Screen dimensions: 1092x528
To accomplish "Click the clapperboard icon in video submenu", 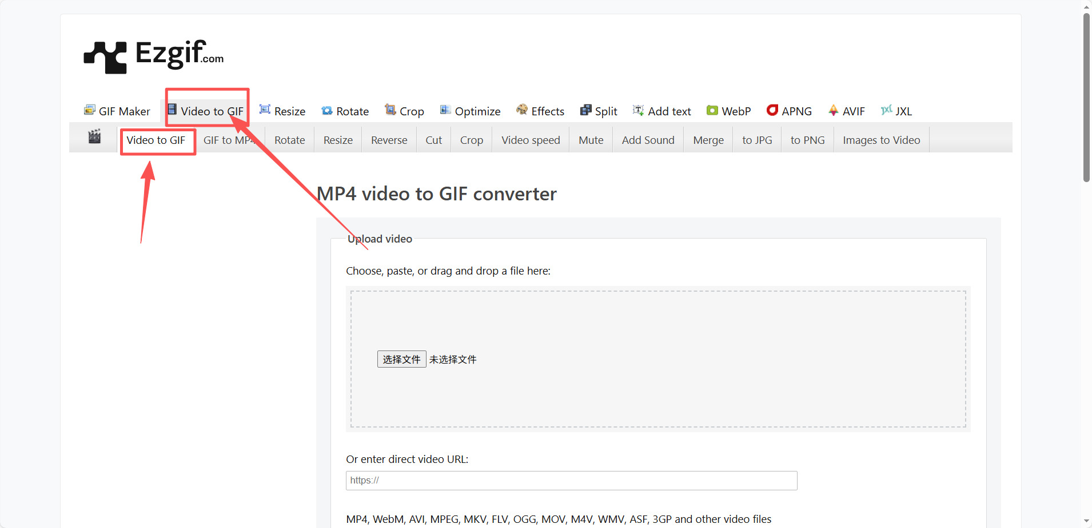I will pyautogui.click(x=94, y=137).
